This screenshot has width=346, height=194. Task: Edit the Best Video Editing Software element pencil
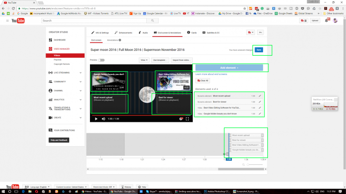tap(259, 108)
